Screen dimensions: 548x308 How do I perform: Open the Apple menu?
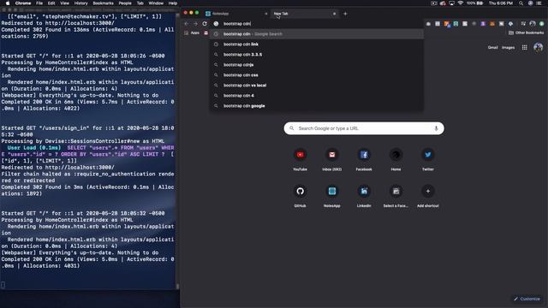pyautogui.click(x=8, y=3)
